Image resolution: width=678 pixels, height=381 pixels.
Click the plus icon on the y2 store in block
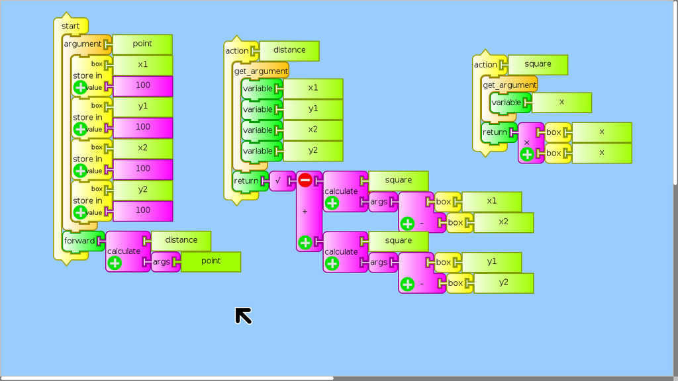pyautogui.click(x=80, y=212)
